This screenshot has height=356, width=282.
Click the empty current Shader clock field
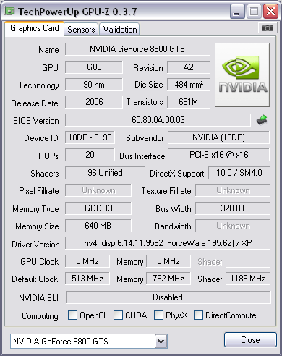248,261
